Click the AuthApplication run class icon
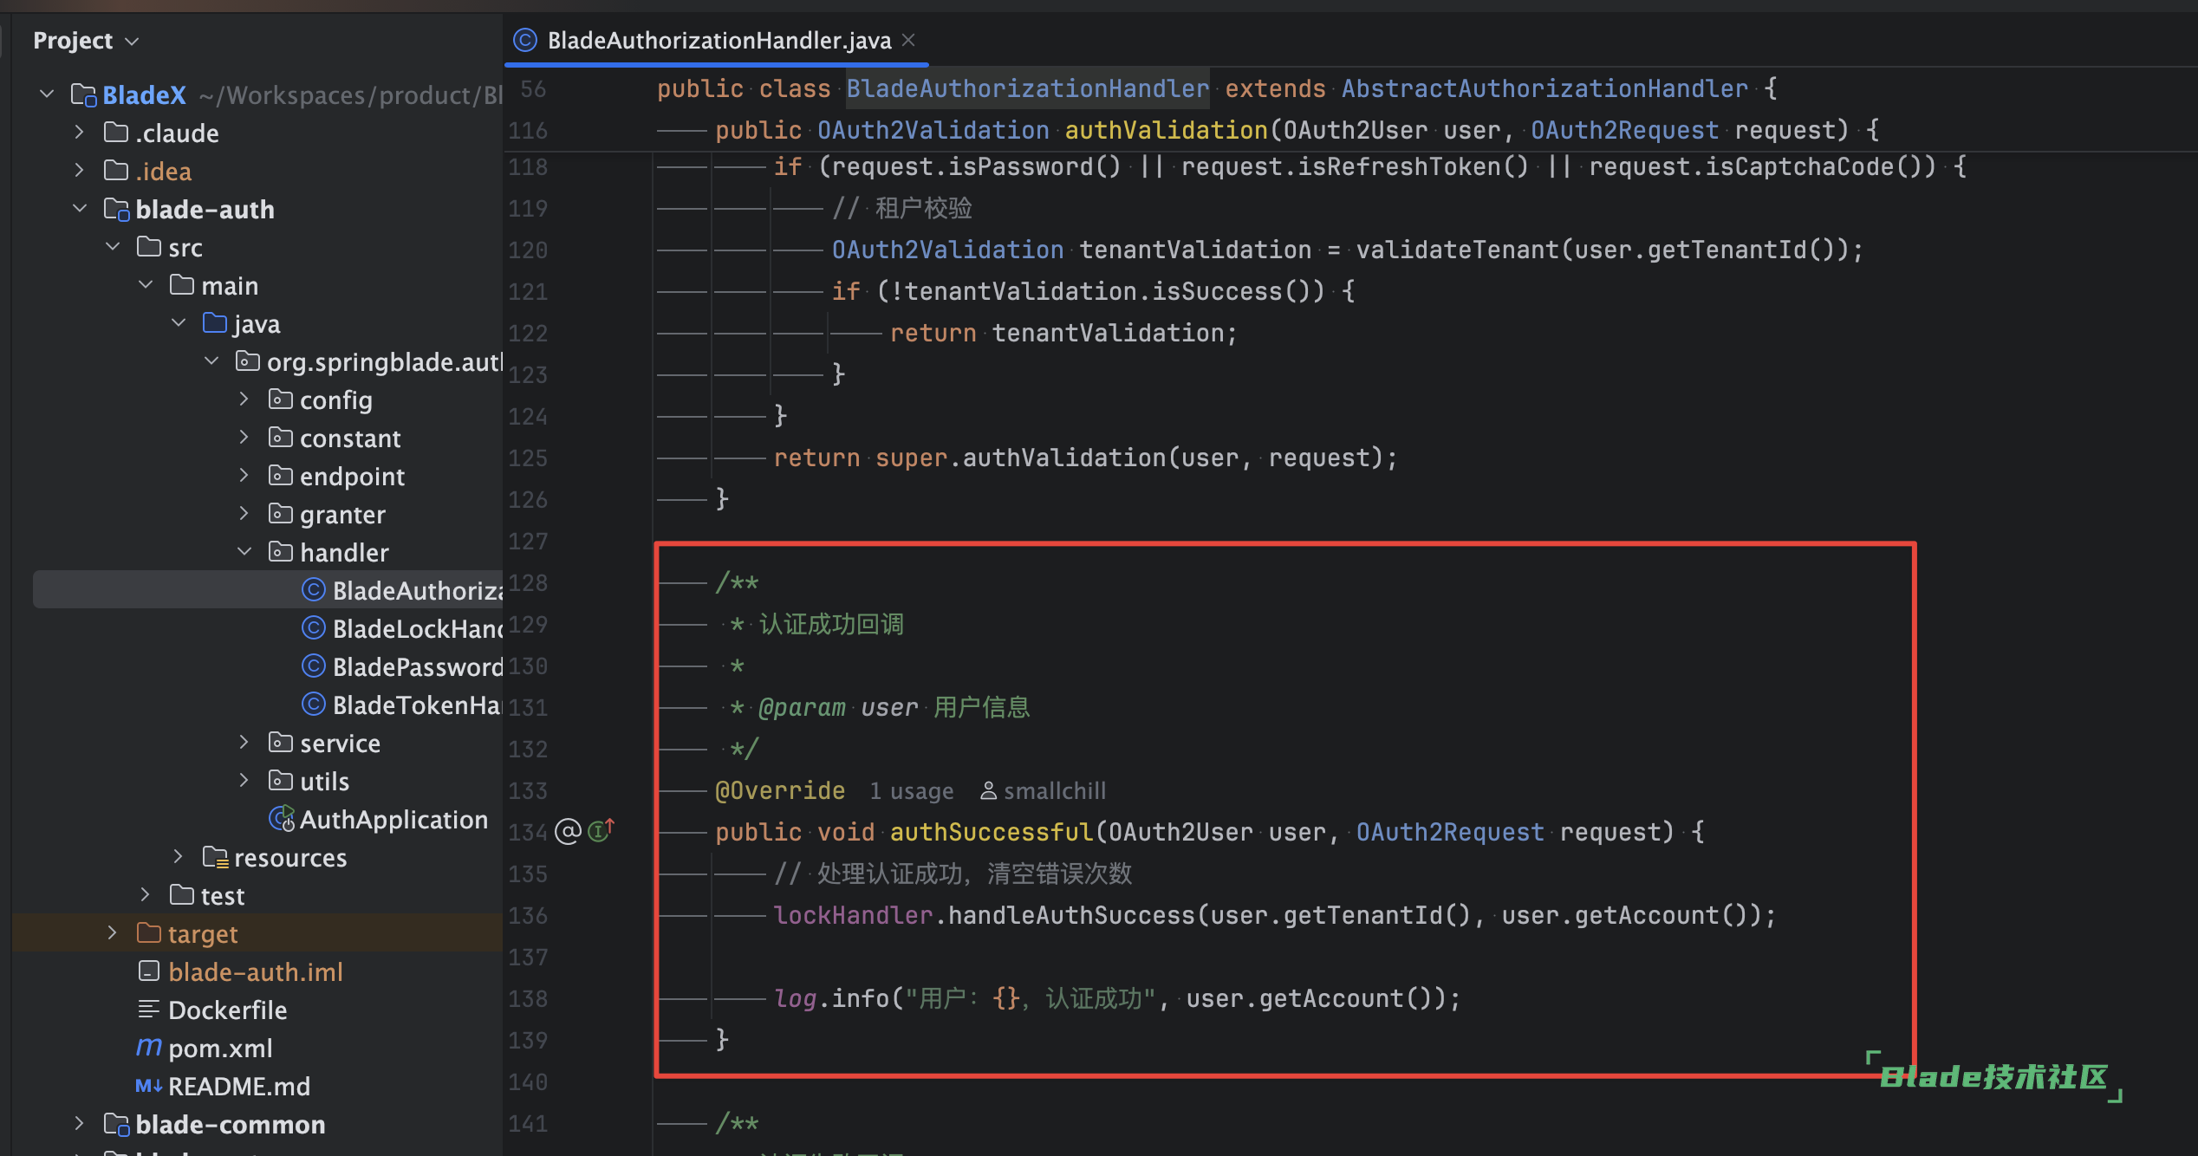 pos(282,819)
